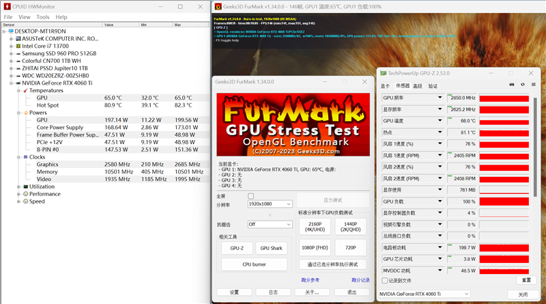Viewport: 546px width, 304px height.
Task: Start the 1440P (2K/QHD) preset test
Action: pos(351,227)
